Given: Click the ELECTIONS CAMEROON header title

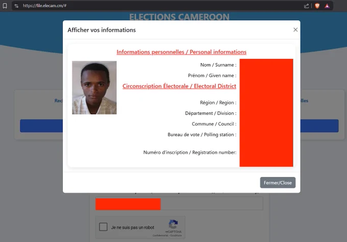Looking at the screenshot, I should pyautogui.click(x=179, y=17).
